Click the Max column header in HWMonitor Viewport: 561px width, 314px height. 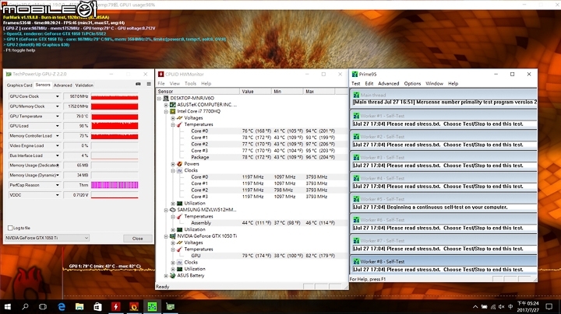point(319,92)
